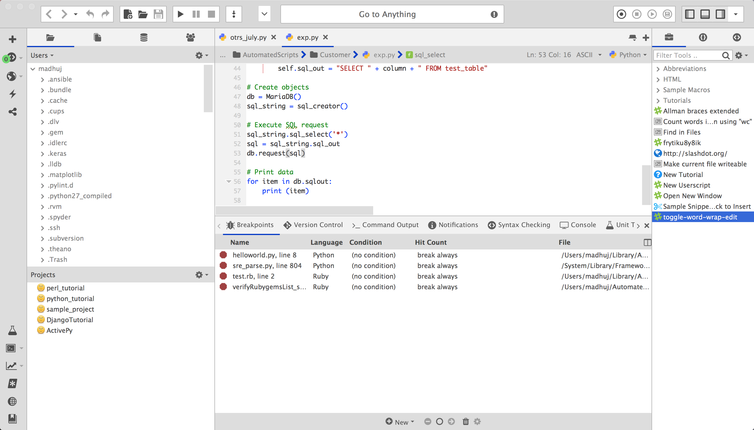Open the Collaboration panel
The image size is (754, 430).
(191, 37)
